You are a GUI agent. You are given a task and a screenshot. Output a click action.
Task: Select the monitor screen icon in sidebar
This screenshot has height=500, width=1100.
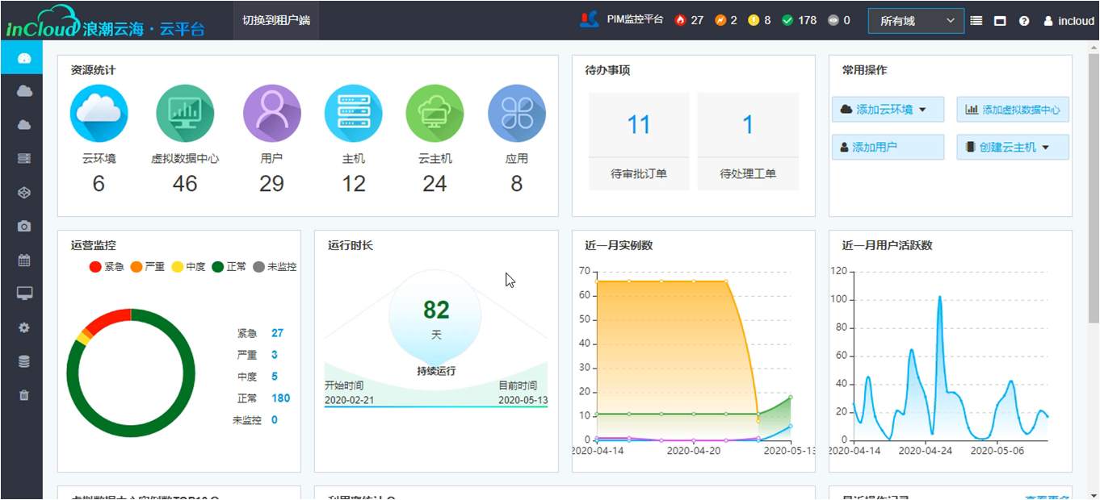click(24, 294)
